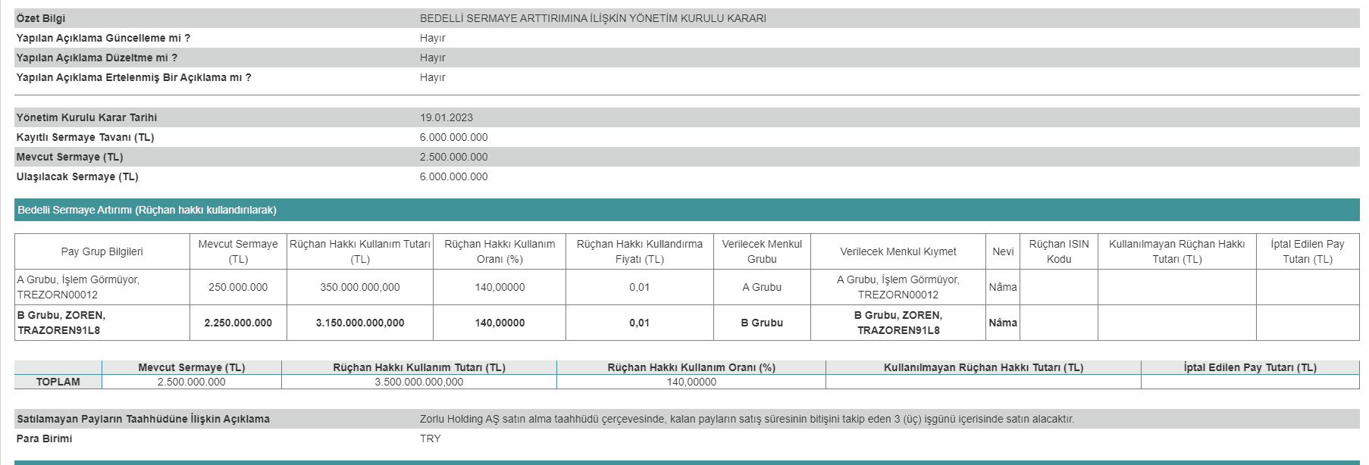Click the 'Pay Grup Bilgileri' column header
This screenshot has height=465, width=1369.
pyautogui.click(x=102, y=251)
